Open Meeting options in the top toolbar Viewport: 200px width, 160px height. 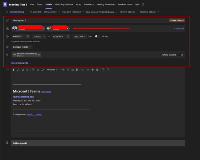127,12
